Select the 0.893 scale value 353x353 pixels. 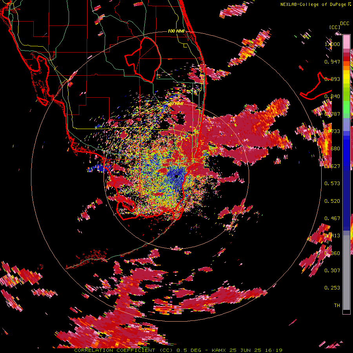[x=332, y=79]
